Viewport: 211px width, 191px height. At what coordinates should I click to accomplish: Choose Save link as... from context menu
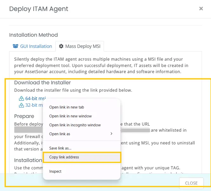pos(60,148)
